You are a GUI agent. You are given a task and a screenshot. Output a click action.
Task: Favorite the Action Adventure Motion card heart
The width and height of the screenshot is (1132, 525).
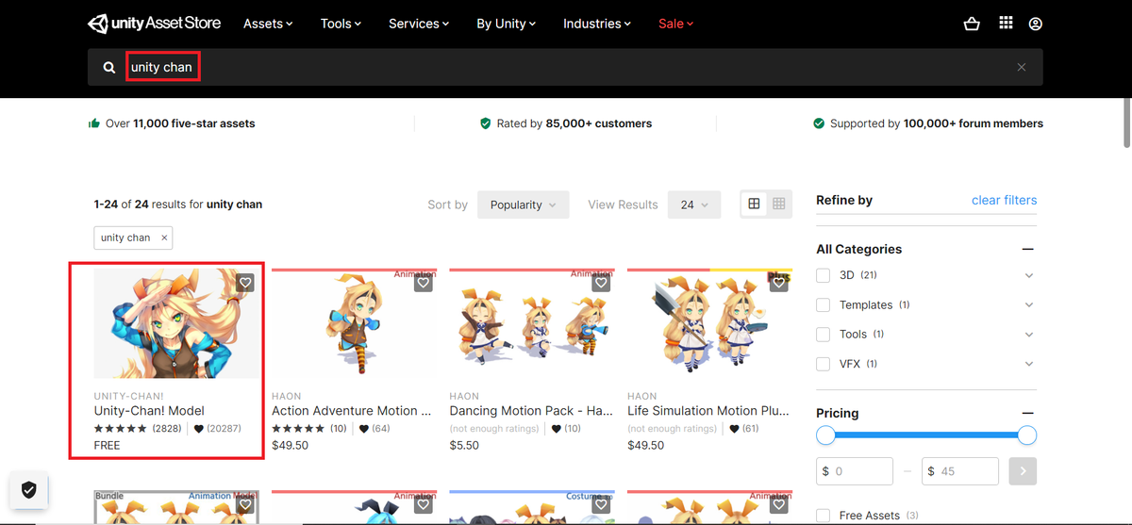[423, 283]
